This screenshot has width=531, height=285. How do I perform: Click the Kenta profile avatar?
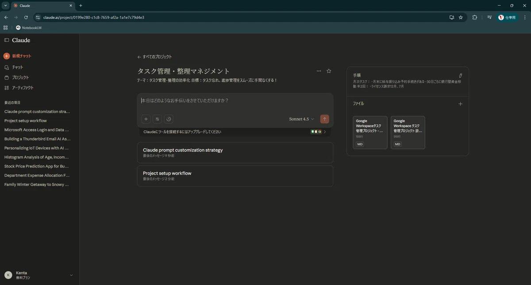8,275
